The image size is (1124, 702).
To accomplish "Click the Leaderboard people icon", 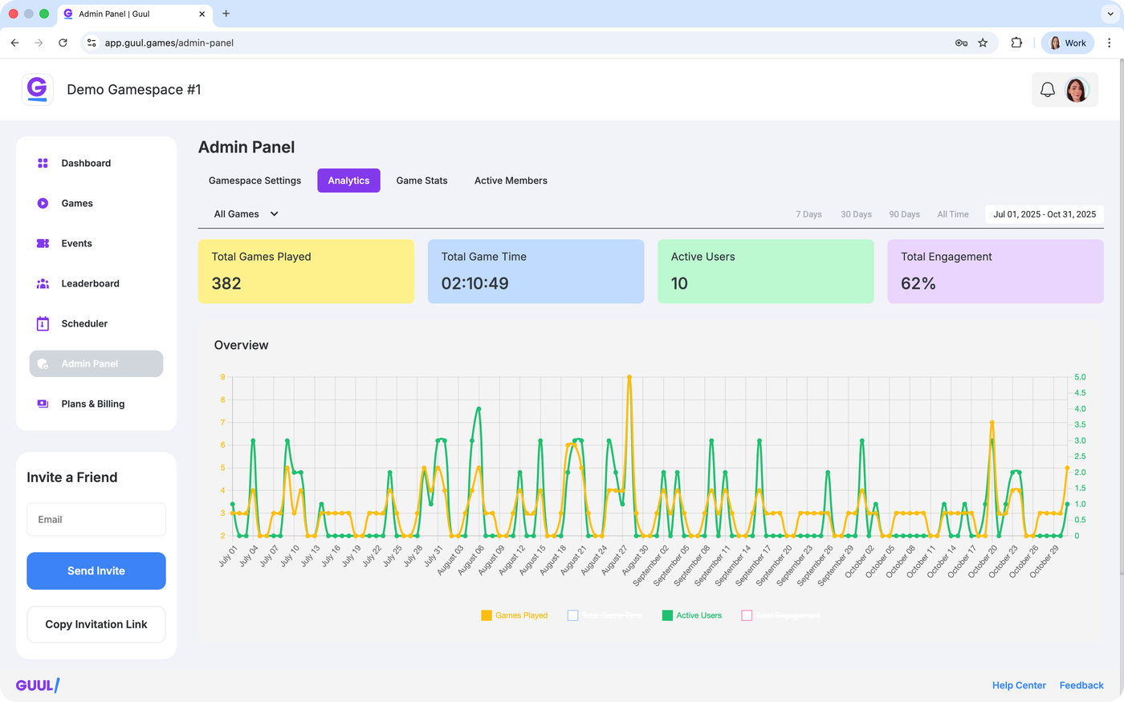I will point(43,284).
